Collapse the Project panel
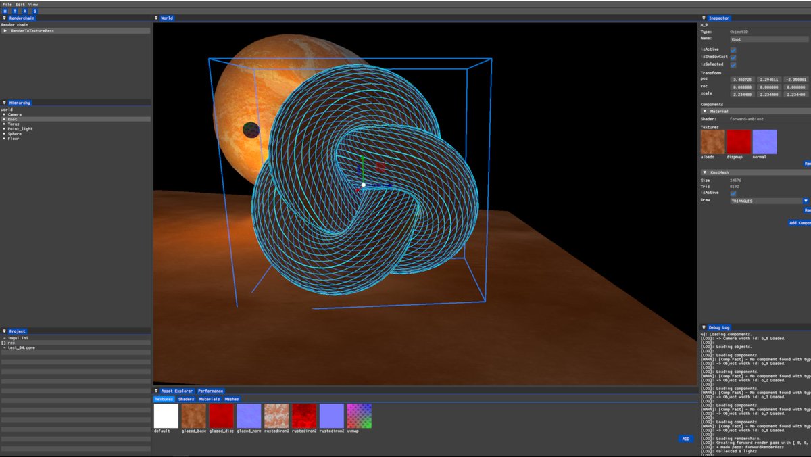The image size is (811, 457). click(x=5, y=331)
